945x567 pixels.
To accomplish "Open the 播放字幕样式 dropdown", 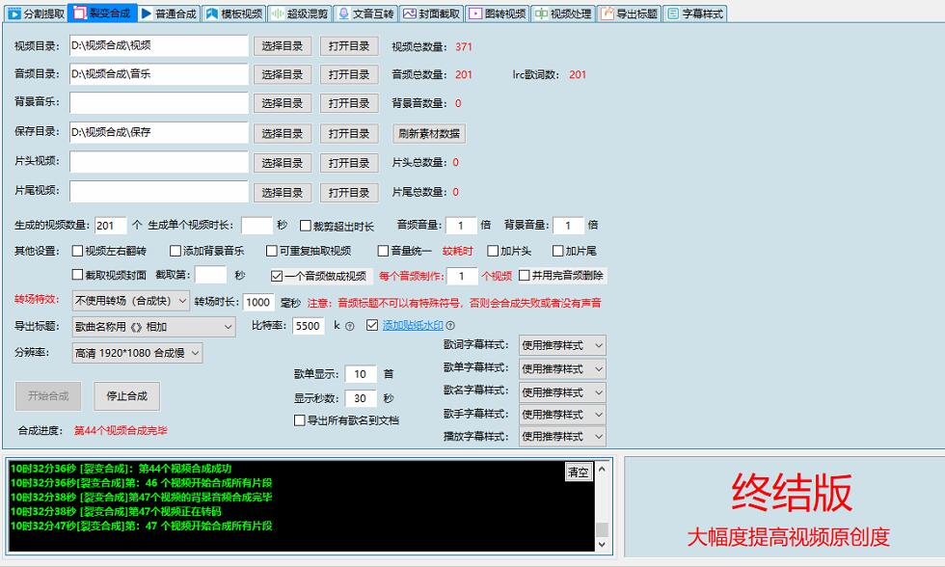I will [561, 436].
